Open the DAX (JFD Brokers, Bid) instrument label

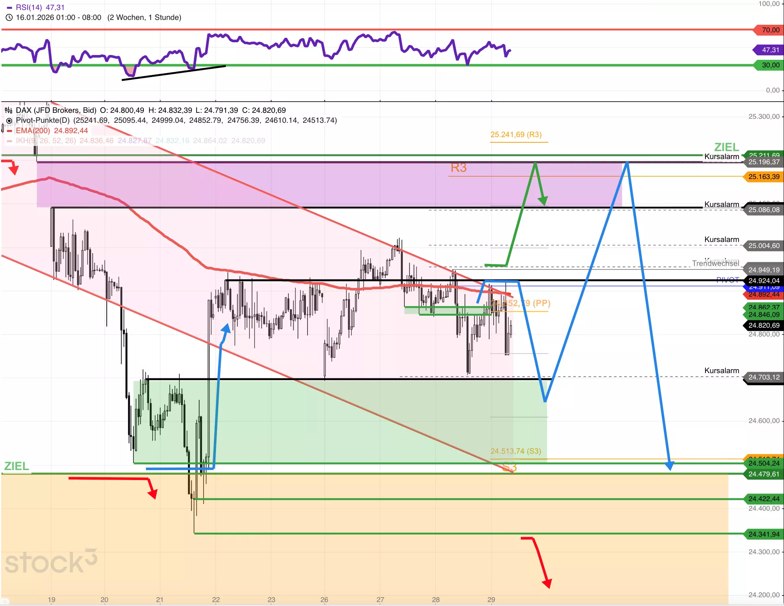click(x=56, y=110)
